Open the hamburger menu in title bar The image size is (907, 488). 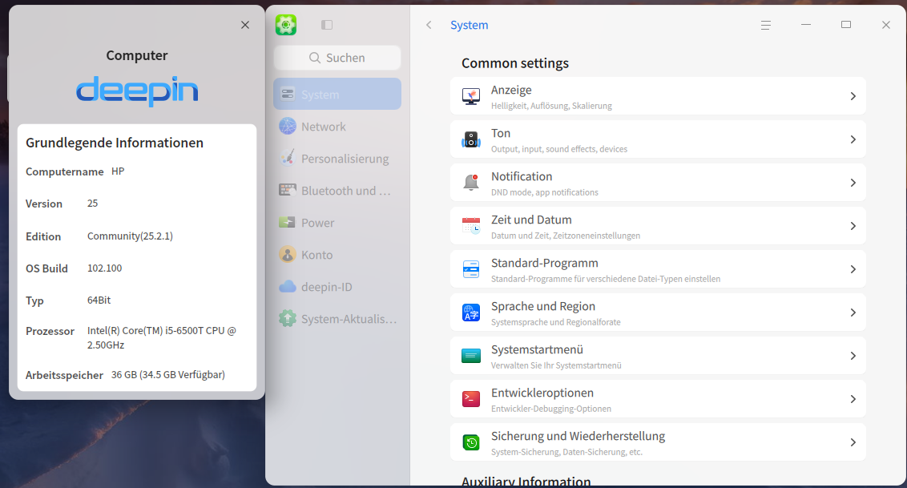click(x=766, y=25)
